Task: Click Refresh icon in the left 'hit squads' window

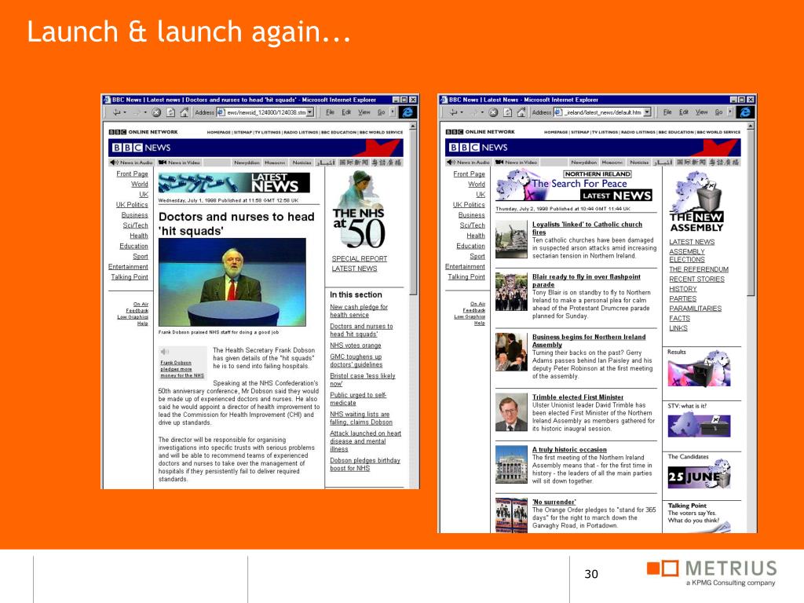Action: [170, 112]
